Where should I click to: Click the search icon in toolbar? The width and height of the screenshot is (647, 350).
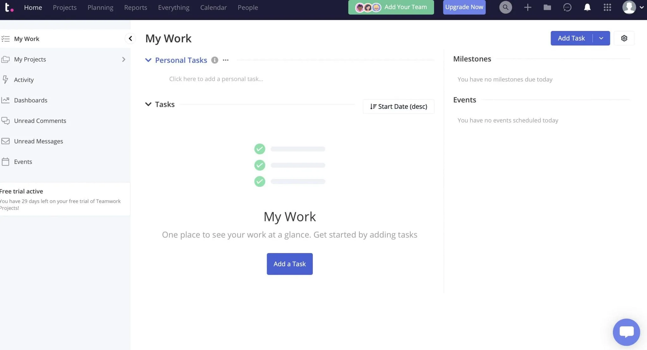click(505, 7)
